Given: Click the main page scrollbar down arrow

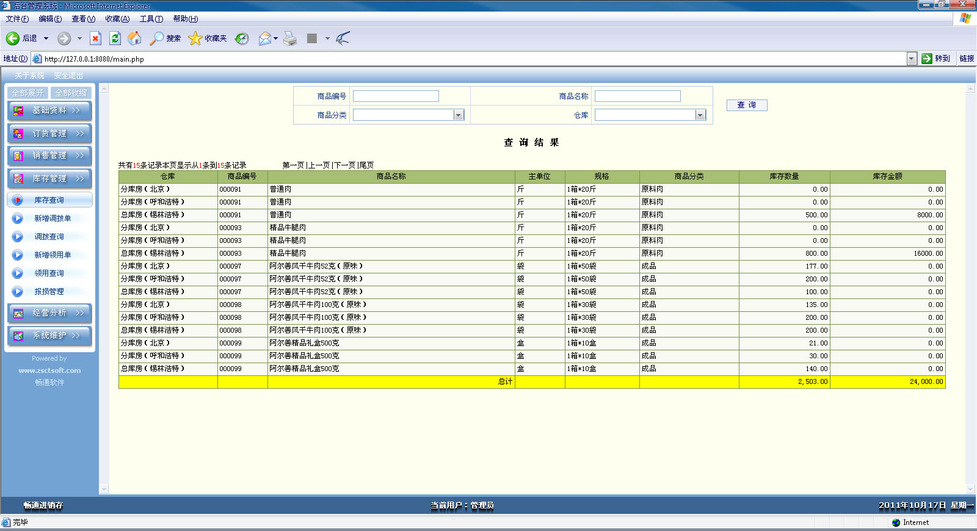Looking at the screenshot, I should (x=971, y=489).
